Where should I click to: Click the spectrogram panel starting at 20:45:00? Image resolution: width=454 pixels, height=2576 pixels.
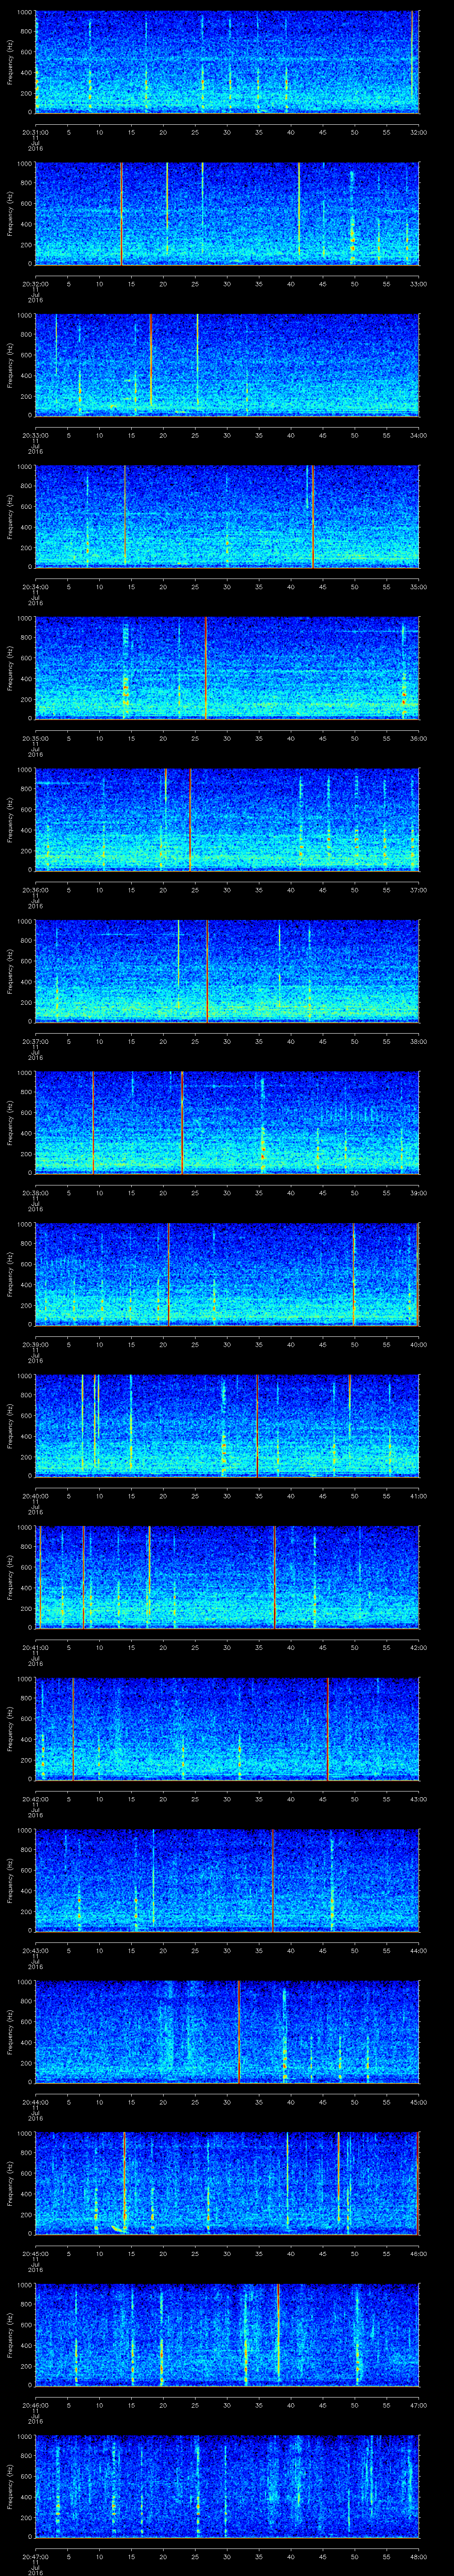coord(227,2184)
